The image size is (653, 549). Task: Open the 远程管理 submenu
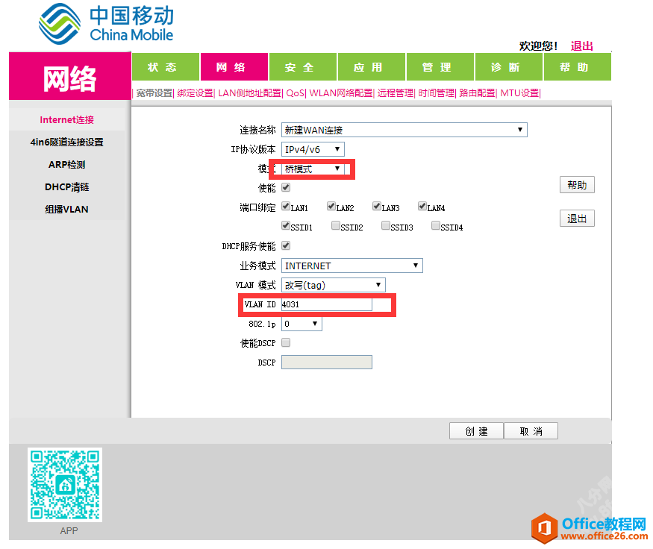(x=396, y=92)
